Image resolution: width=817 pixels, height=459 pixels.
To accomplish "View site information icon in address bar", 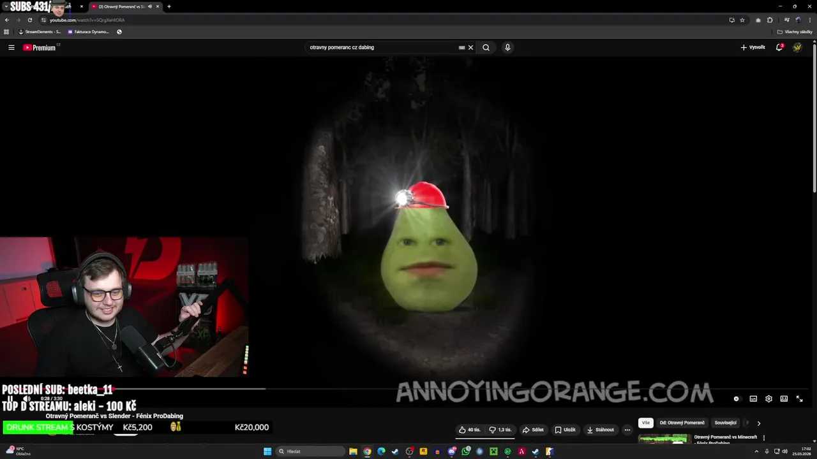I will 43,20.
